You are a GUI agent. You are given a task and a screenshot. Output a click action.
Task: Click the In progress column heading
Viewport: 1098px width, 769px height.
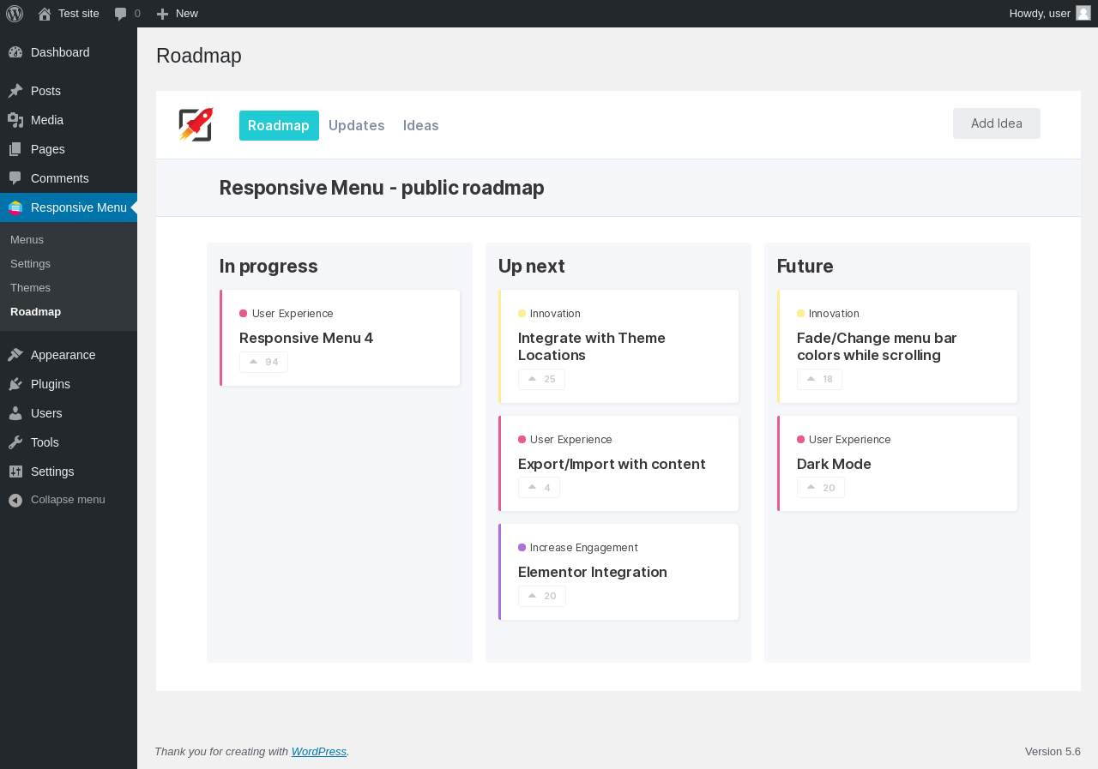(268, 266)
